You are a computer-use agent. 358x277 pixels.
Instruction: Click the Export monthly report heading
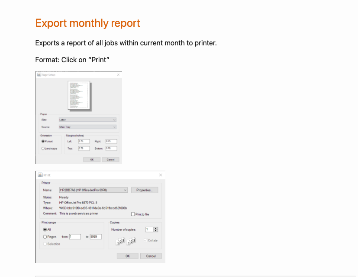[x=88, y=23]
